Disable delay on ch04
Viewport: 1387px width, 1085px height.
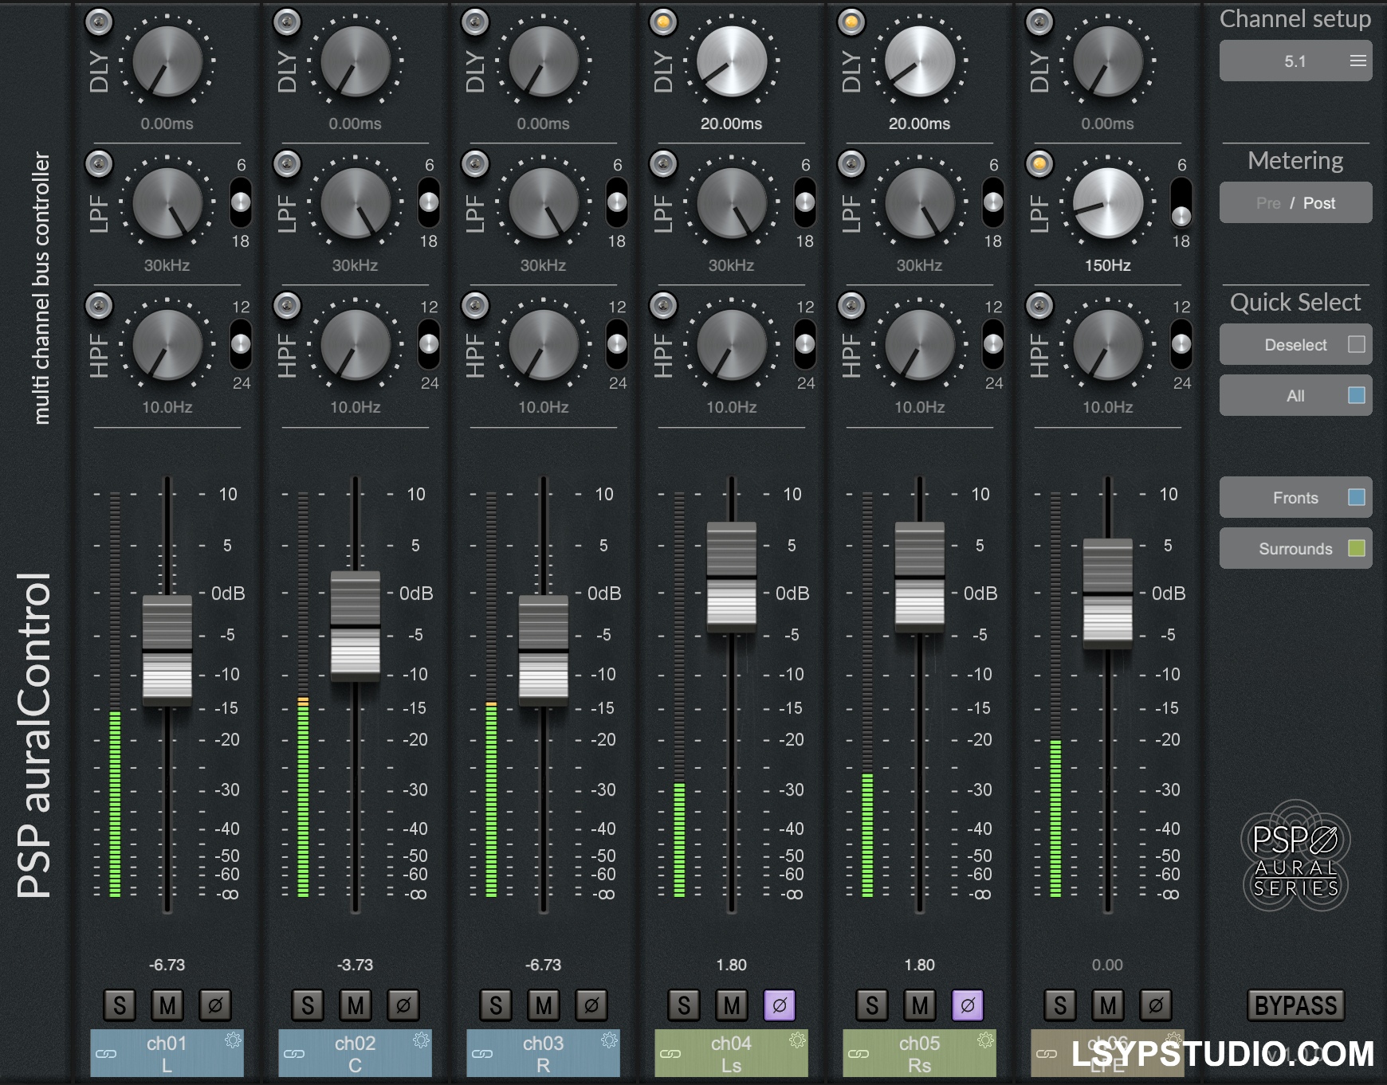663,22
